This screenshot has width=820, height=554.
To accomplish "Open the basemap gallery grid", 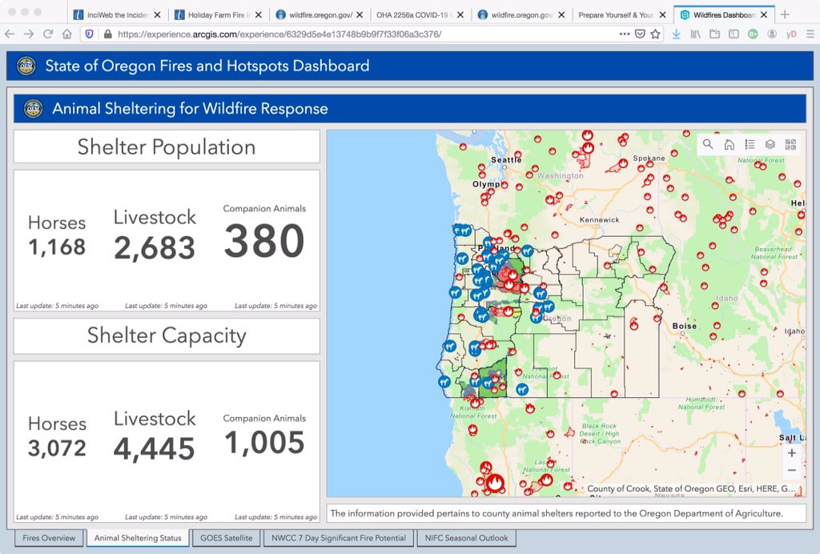I will pos(790,144).
